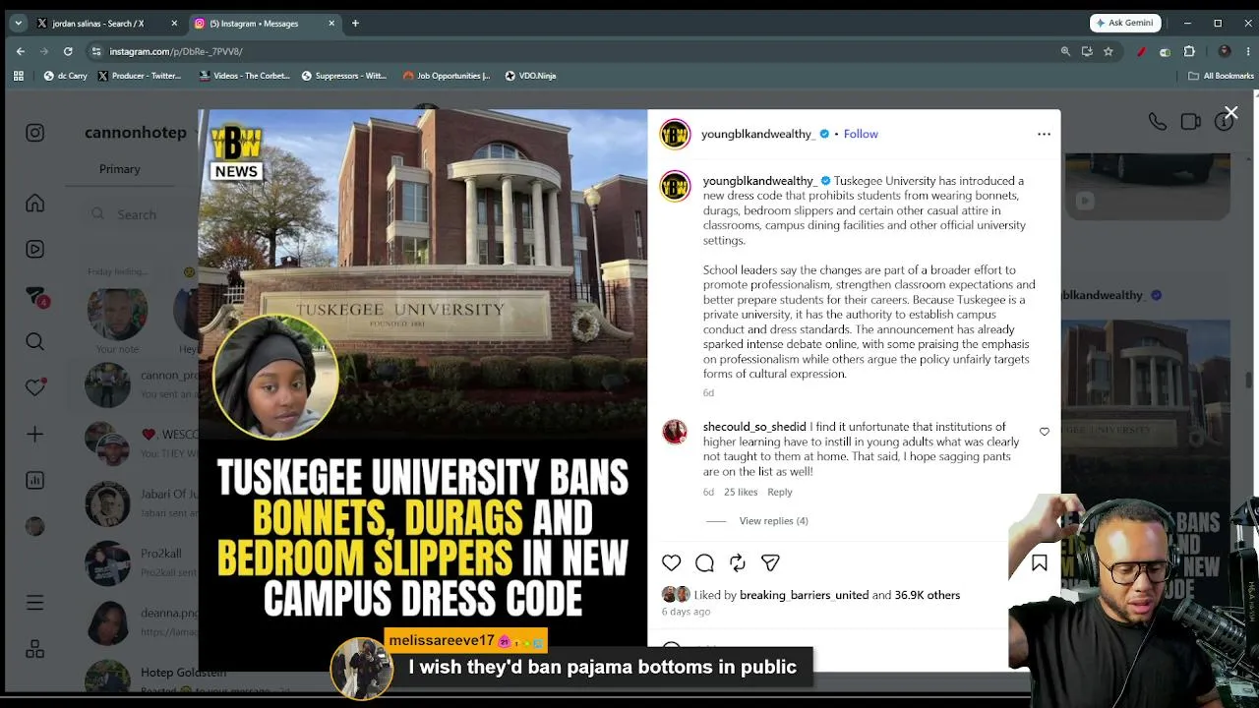Open the More hamburger menu in the sidebar
The width and height of the screenshot is (1259, 708).
(35, 602)
